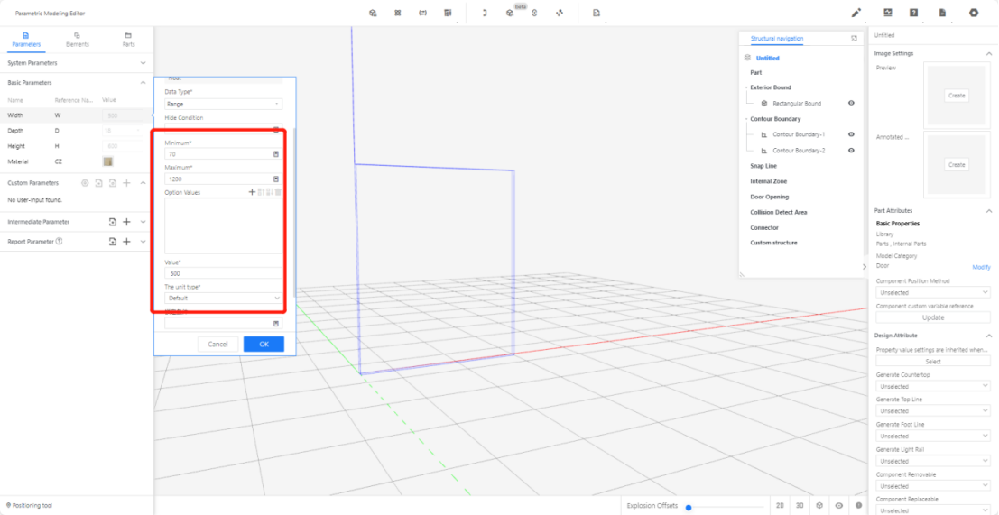999x515 pixels.
Task: Open the Data Type dropdown set to Range
Action: (x=223, y=105)
